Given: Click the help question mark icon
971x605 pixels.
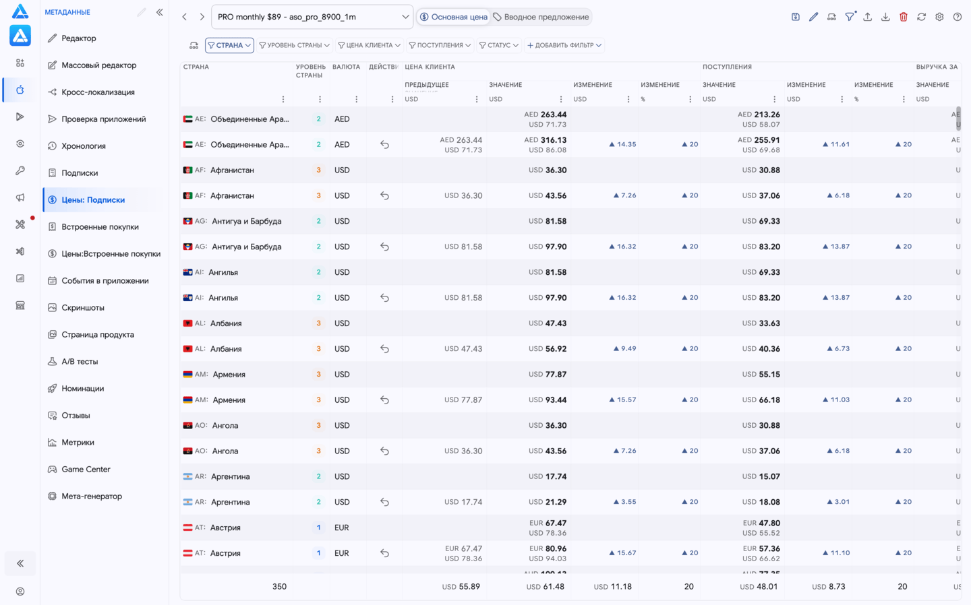Looking at the screenshot, I should (x=958, y=17).
